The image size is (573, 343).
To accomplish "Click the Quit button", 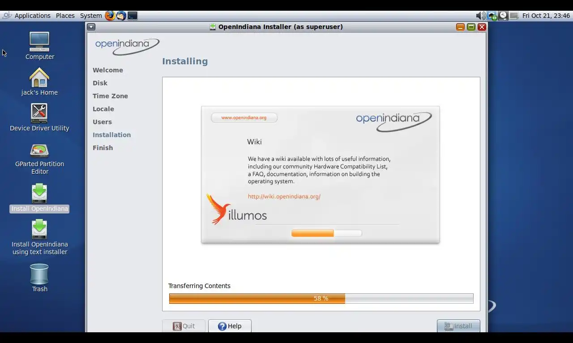I will (x=184, y=326).
